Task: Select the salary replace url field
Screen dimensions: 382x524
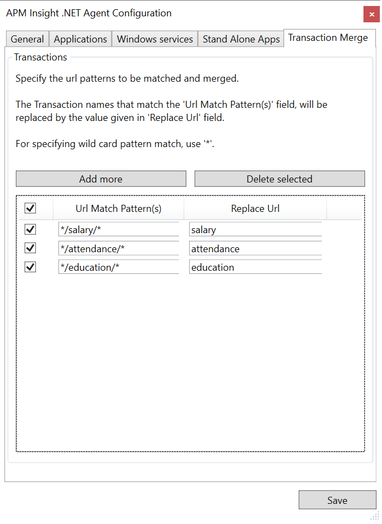Action: pyautogui.click(x=254, y=229)
